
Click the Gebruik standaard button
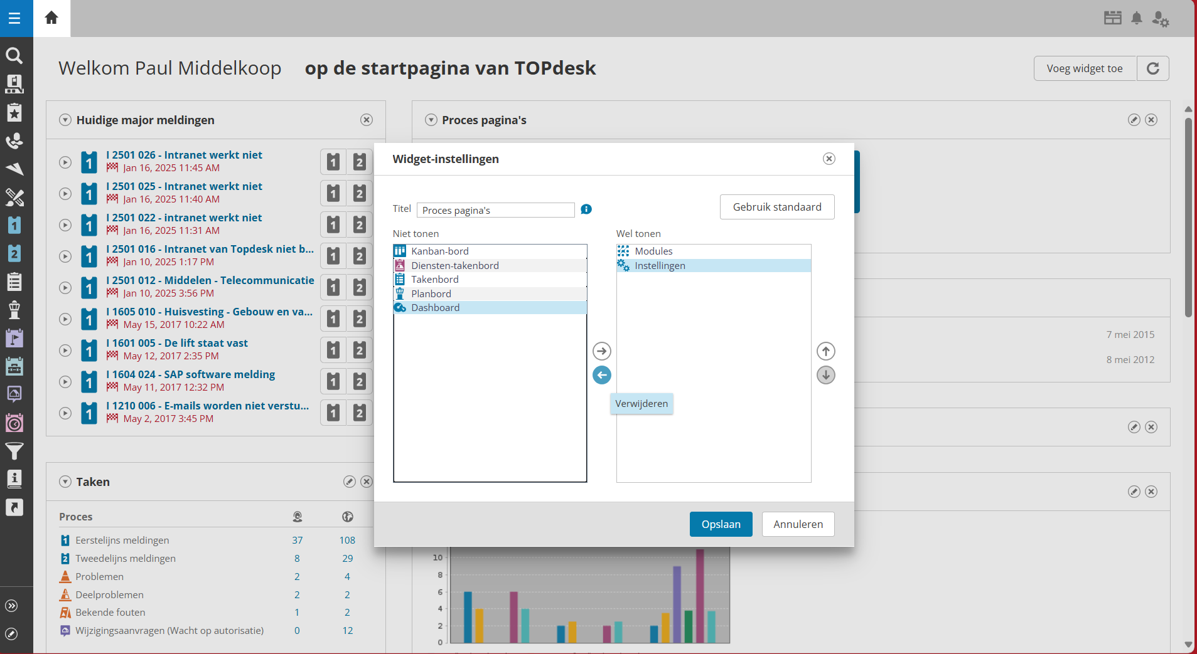click(776, 207)
